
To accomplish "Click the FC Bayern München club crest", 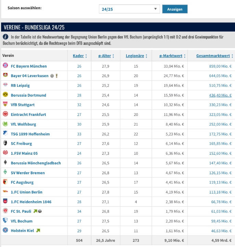I will 5,66.
